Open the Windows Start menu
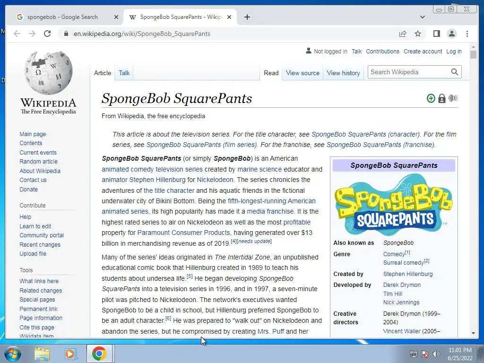Viewport: 484px width, 363px height. (13, 354)
